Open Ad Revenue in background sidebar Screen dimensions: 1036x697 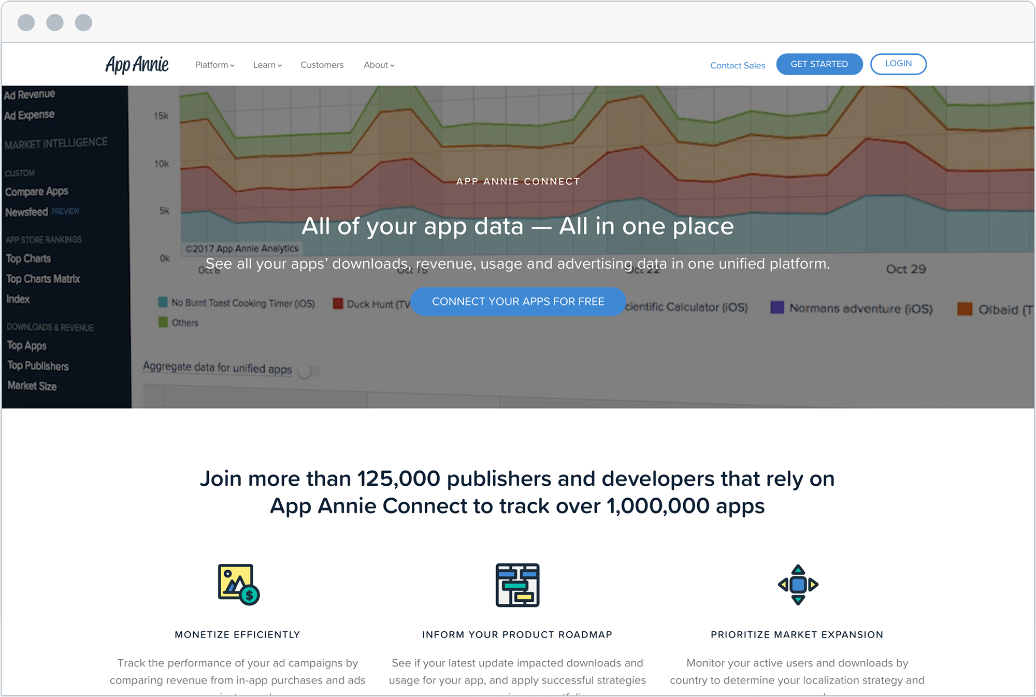30,94
